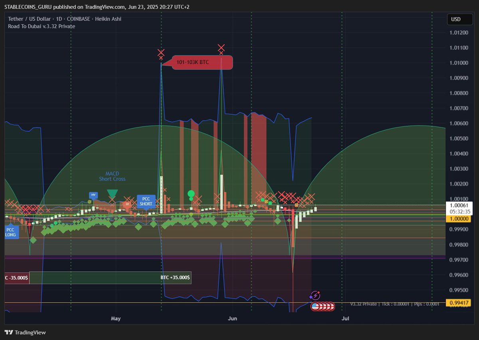479x340 pixels.
Task: Click the green circle buy signal marker
Action: [x=191, y=193]
